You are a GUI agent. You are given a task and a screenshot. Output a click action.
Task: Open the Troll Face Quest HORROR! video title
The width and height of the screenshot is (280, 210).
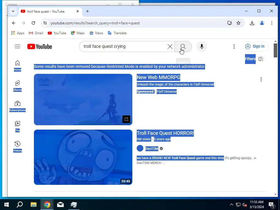pyautogui.click(x=165, y=133)
